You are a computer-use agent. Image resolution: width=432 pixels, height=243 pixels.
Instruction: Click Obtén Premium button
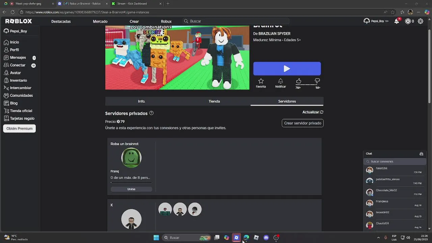pyautogui.click(x=19, y=129)
